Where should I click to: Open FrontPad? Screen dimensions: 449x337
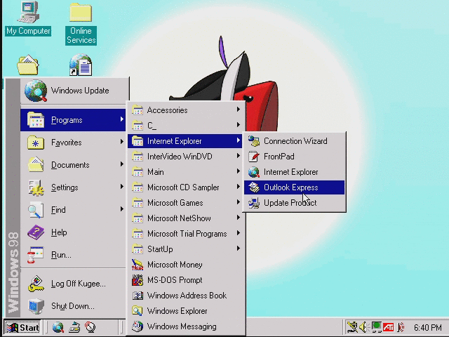coord(295,157)
